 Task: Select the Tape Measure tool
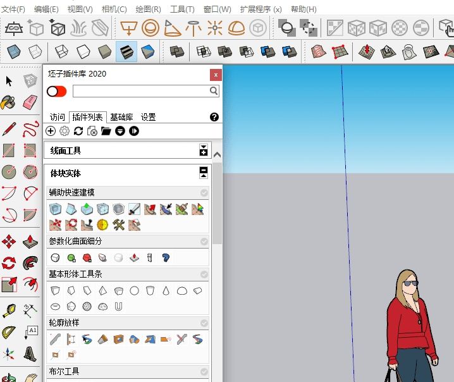pos(9,310)
